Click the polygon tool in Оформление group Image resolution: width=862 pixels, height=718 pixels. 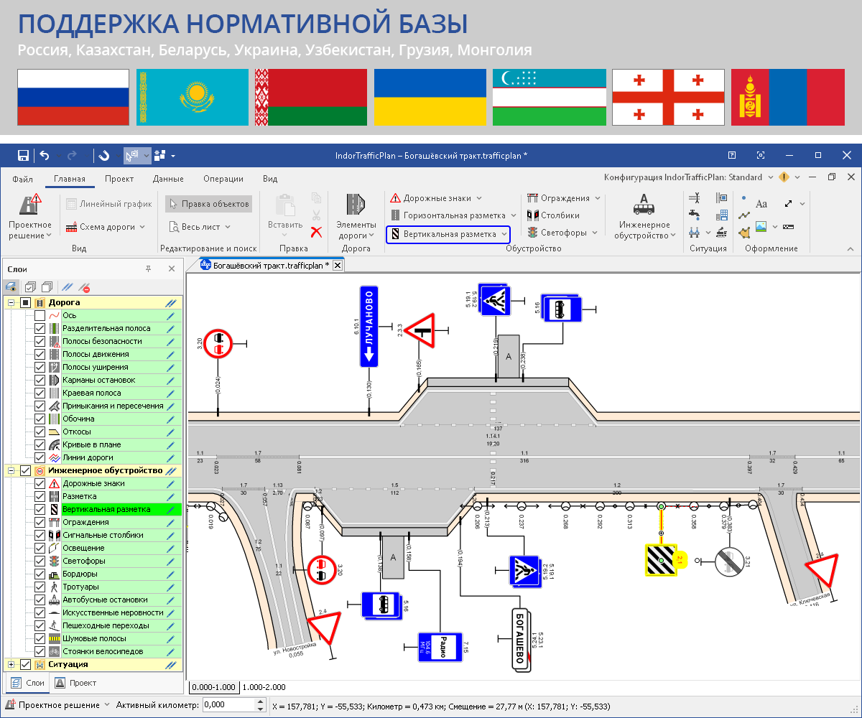click(745, 231)
